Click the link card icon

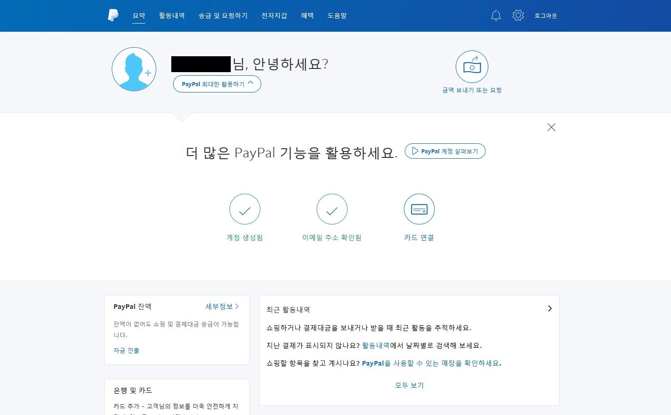pyautogui.click(x=419, y=209)
